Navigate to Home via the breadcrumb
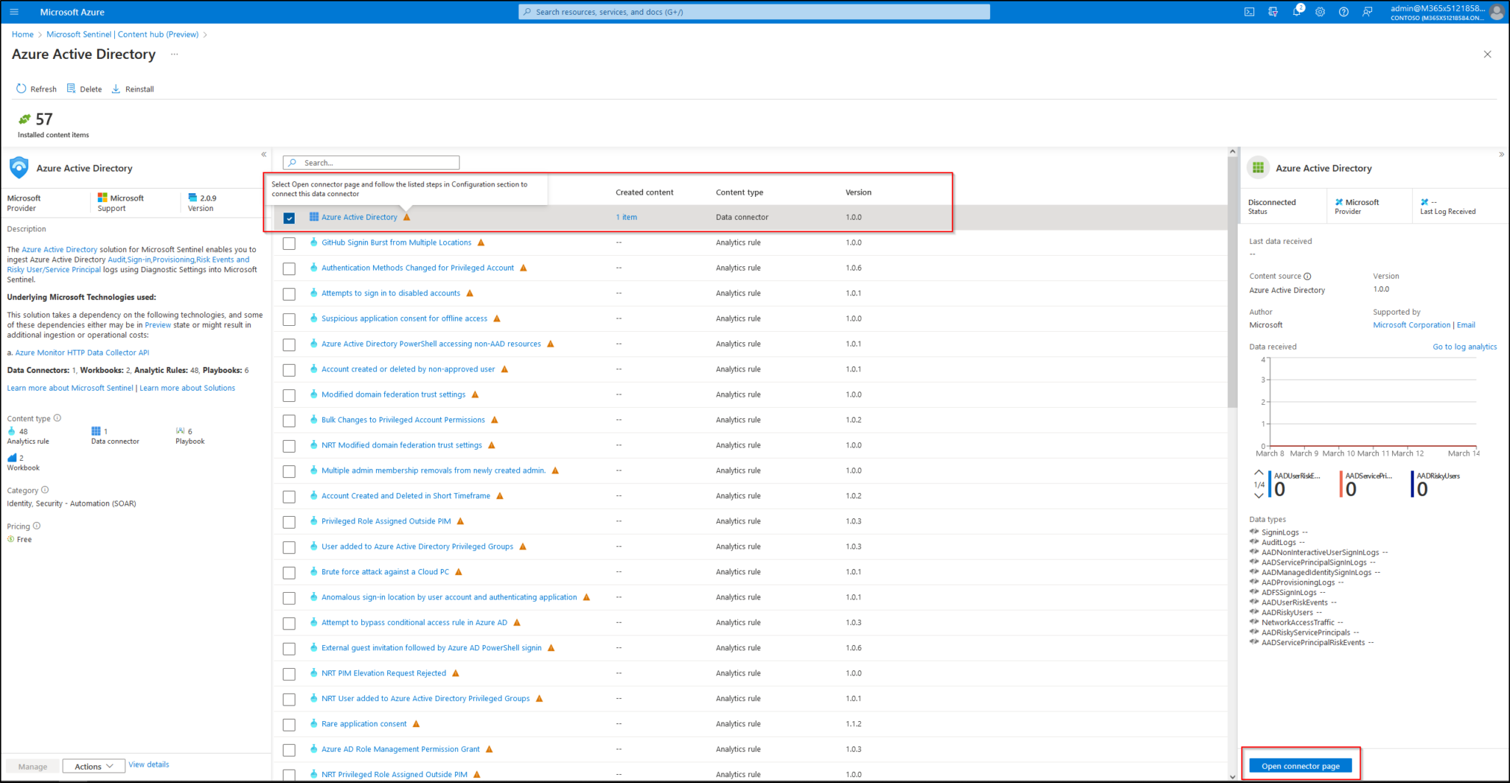The image size is (1510, 783). click(x=22, y=34)
